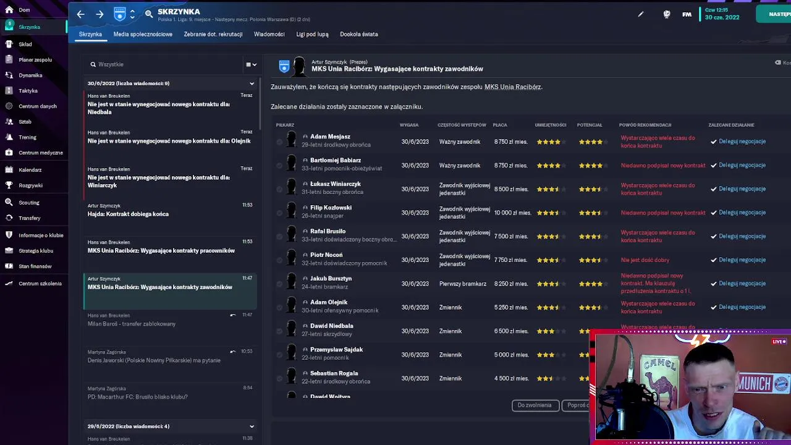
Task: Select checkbox for Adam Mesjasz row
Action: (279, 142)
